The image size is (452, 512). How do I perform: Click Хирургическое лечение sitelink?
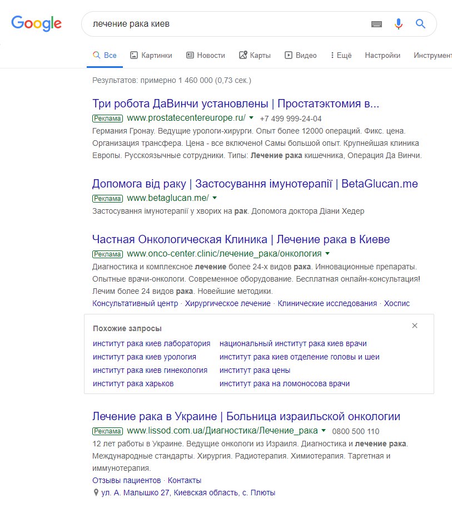click(227, 303)
